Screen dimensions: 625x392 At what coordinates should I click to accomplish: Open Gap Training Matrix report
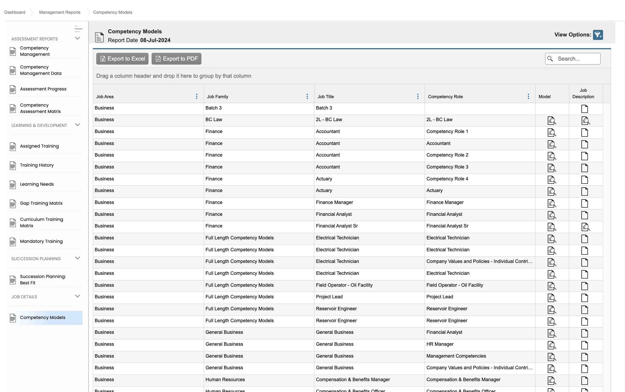[x=46, y=203]
